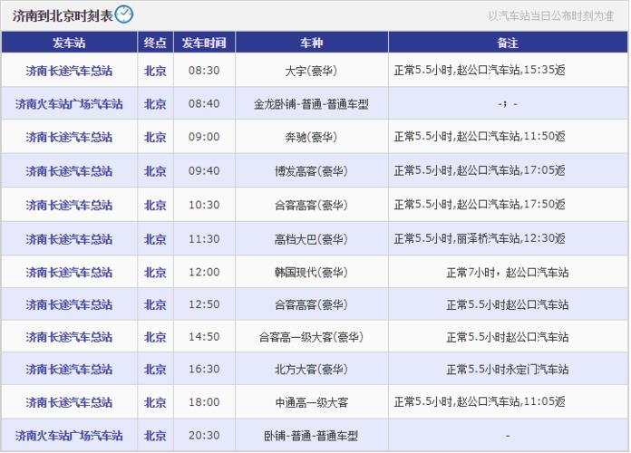Click the remark 正常7小时，赵公口汽车站

click(508, 273)
